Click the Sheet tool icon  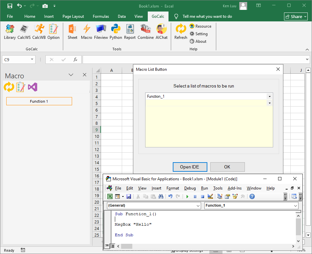[72, 32]
